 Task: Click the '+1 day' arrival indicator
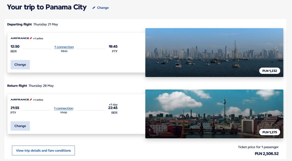tap(113, 104)
